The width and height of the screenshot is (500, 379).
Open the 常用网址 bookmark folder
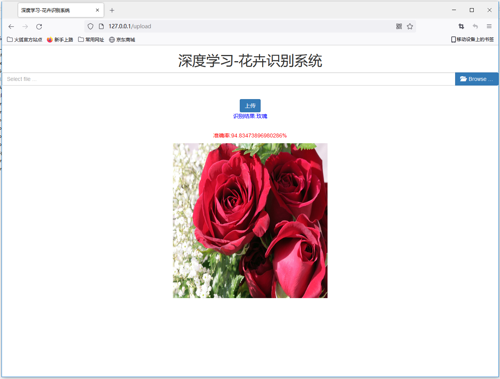(x=91, y=39)
